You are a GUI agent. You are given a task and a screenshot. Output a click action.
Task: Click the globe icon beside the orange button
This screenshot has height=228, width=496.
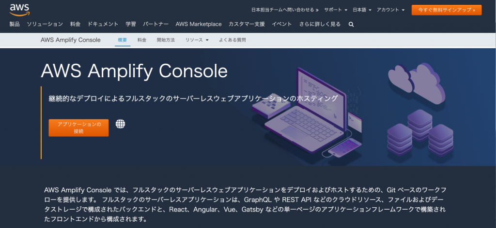pos(120,124)
